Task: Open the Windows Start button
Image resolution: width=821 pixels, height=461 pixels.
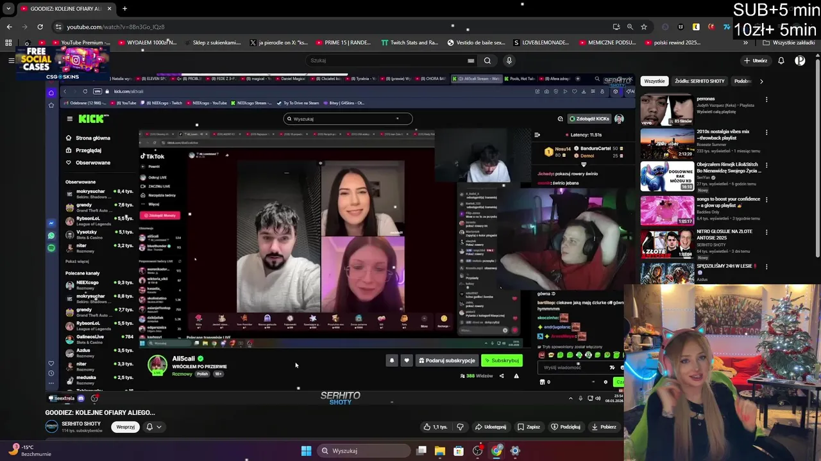Action: (x=306, y=451)
